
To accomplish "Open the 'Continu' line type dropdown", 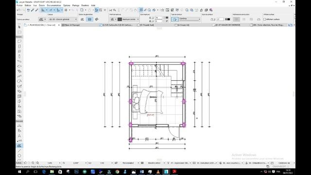I will point(190,19).
